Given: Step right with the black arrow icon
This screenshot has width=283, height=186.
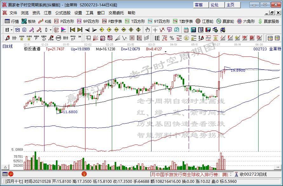Looking at the screenshot, I should [x=94, y=30].
